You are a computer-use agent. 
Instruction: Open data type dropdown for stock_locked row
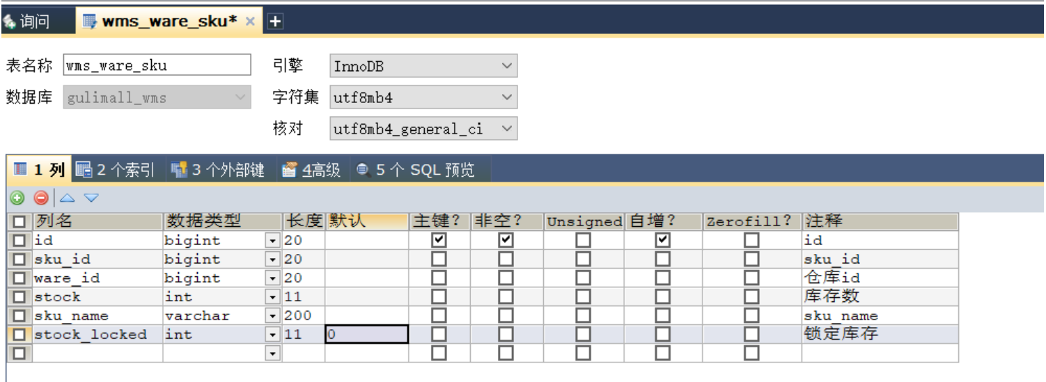click(272, 335)
